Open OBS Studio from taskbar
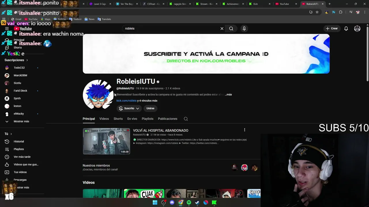The height and width of the screenshot is (207, 369). [163, 202]
